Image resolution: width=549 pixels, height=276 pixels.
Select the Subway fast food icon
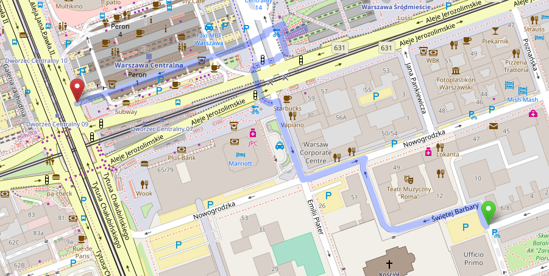tap(126, 103)
